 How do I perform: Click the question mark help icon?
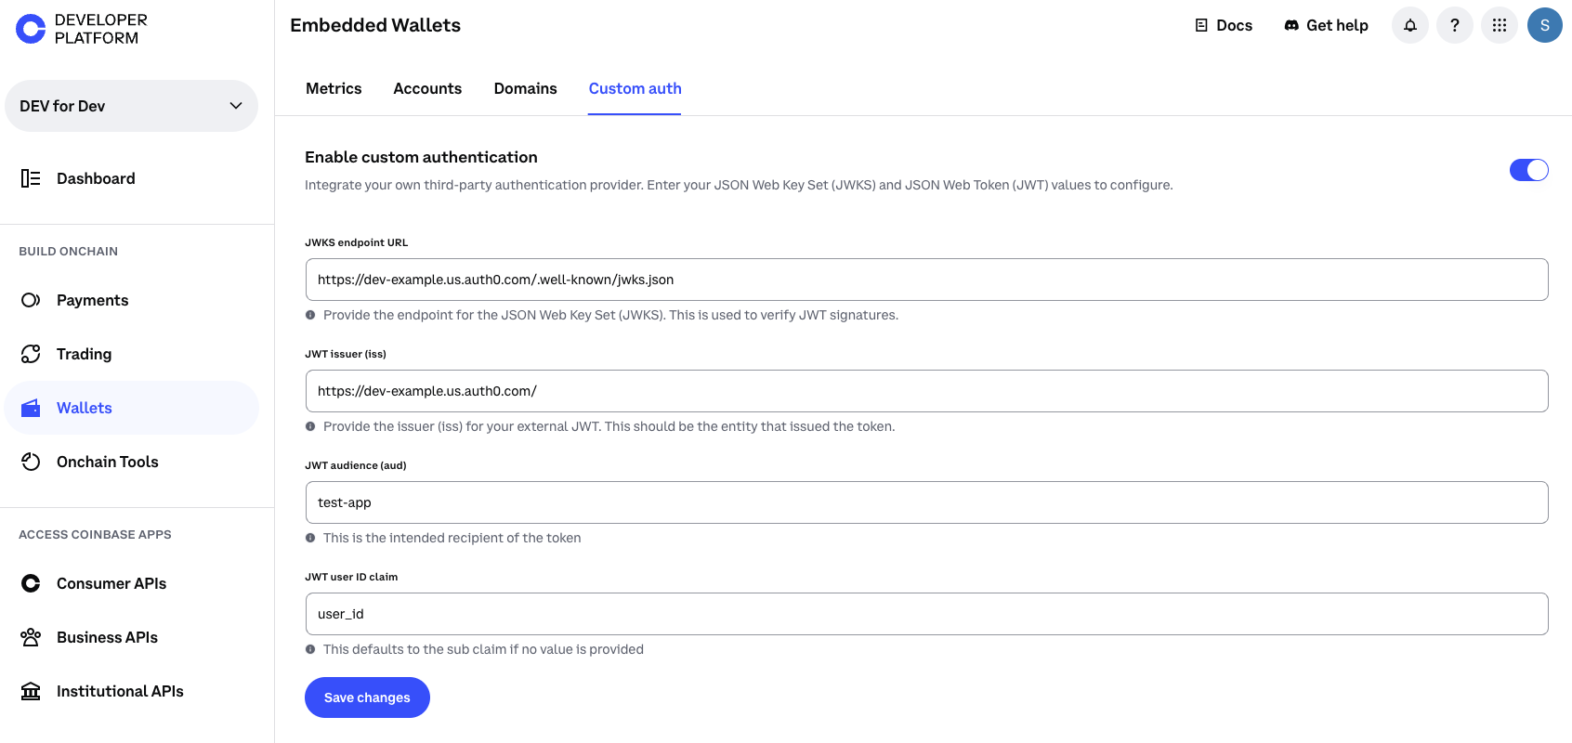[1454, 25]
